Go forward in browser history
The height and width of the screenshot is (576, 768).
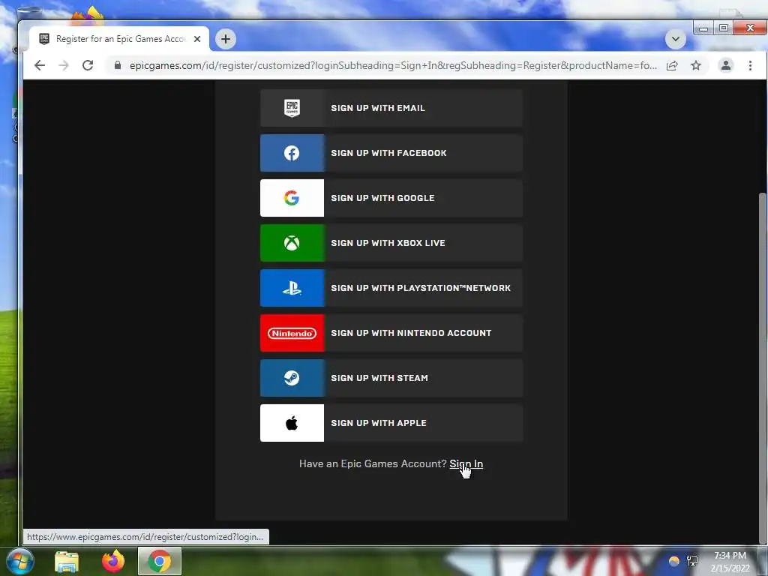pyautogui.click(x=64, y=65)
